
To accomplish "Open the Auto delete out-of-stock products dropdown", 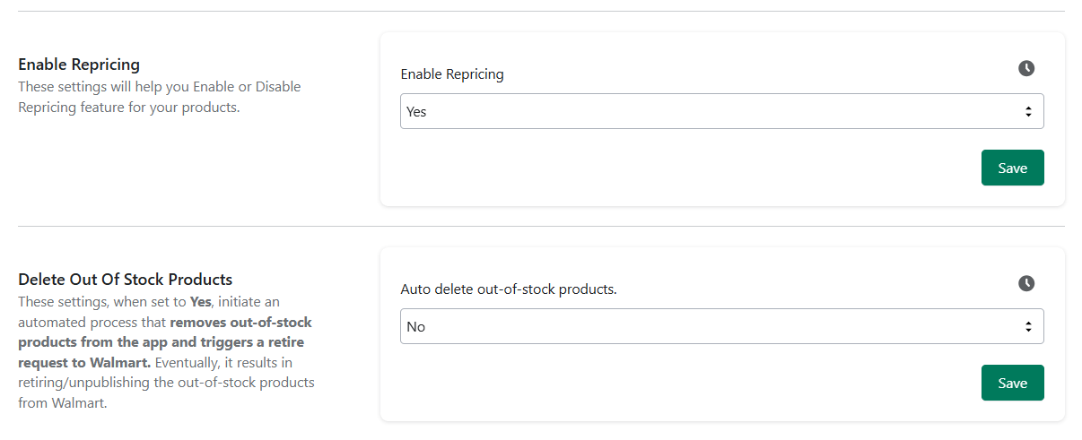I will [x=721, y=326].
